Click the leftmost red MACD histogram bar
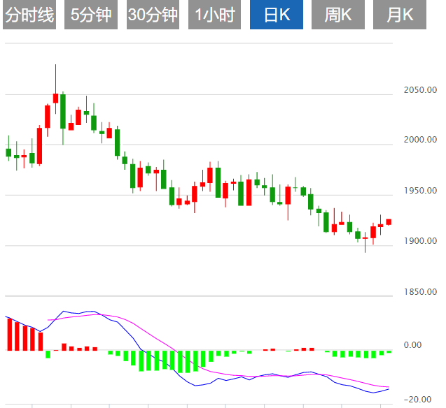 9,334
